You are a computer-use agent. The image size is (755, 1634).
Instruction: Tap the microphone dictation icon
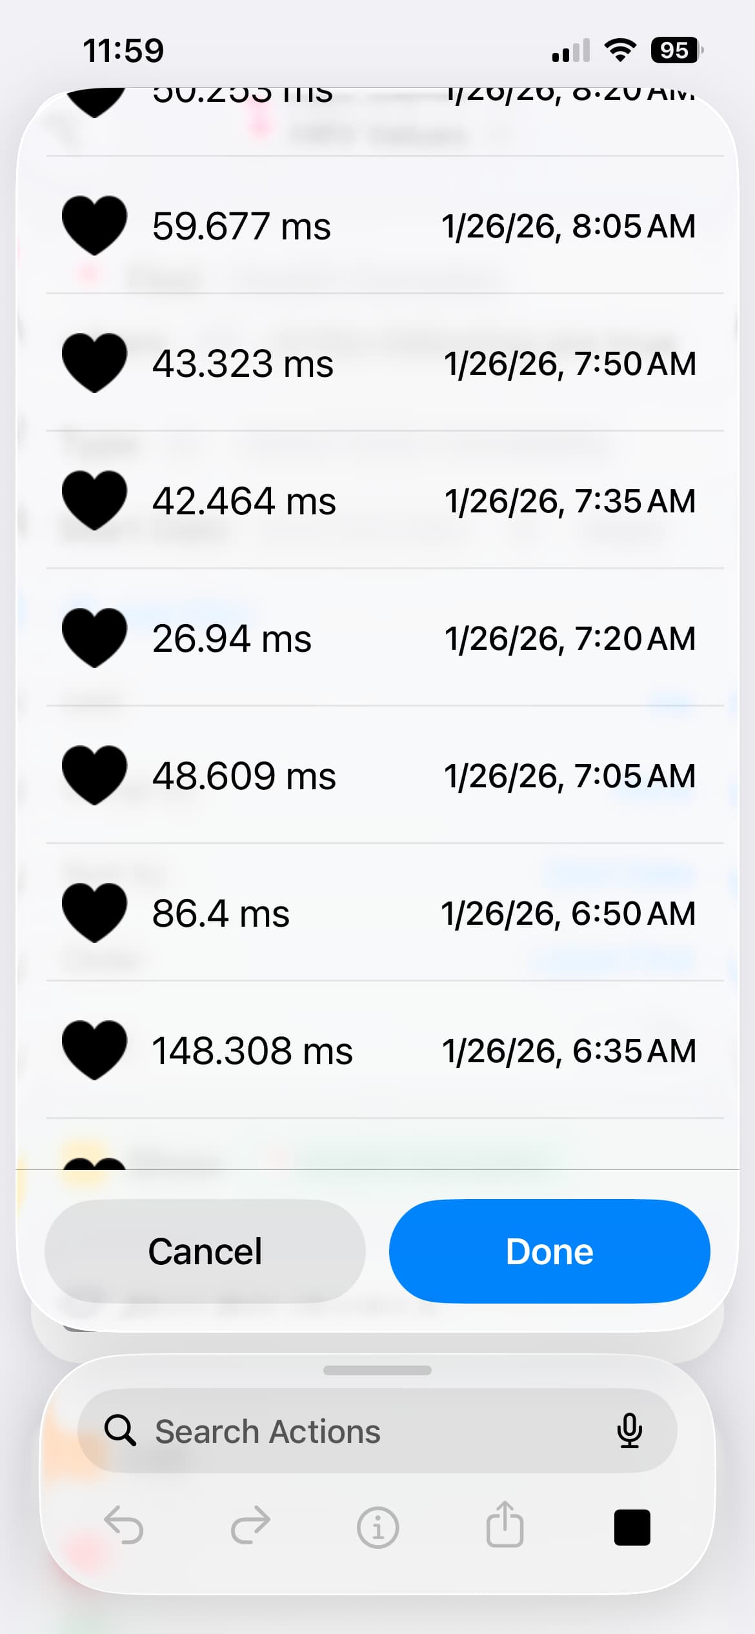point(629,1430)
